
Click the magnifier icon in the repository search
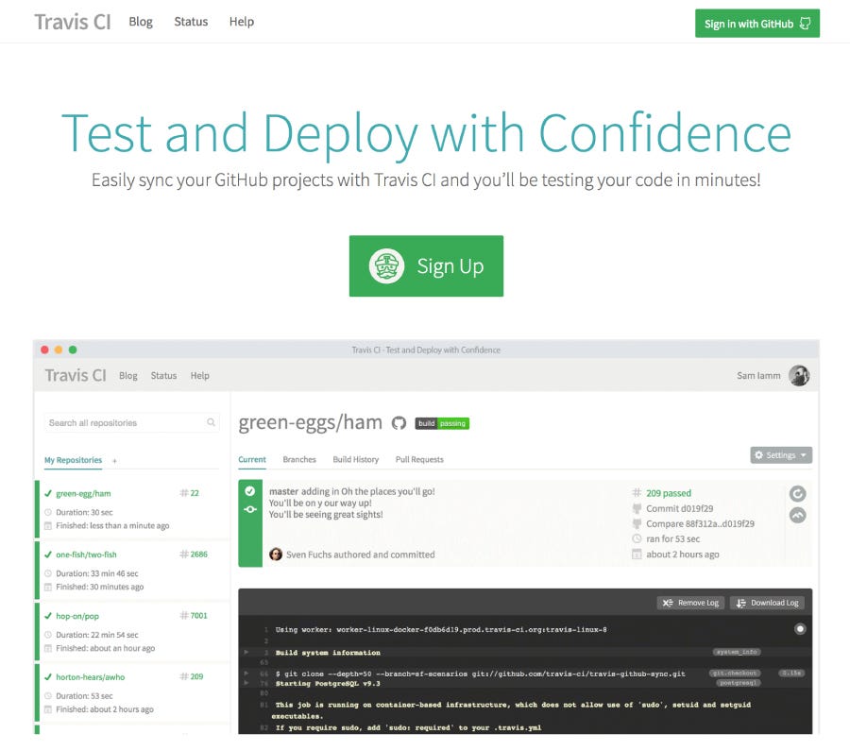210,422
